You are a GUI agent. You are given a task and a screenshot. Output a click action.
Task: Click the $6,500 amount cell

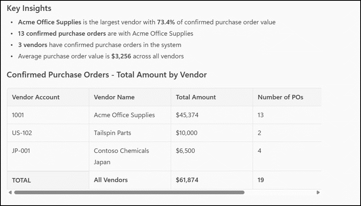pyautogui.click(x=212, y=156)
